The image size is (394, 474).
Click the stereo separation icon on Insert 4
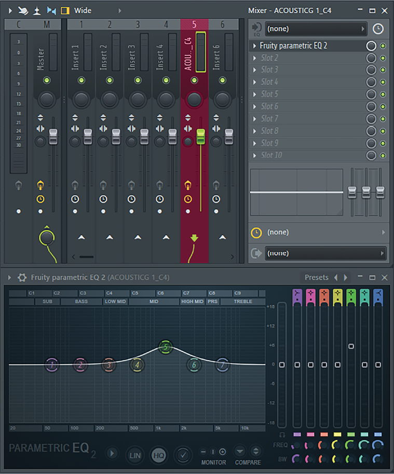click(160, 129)
